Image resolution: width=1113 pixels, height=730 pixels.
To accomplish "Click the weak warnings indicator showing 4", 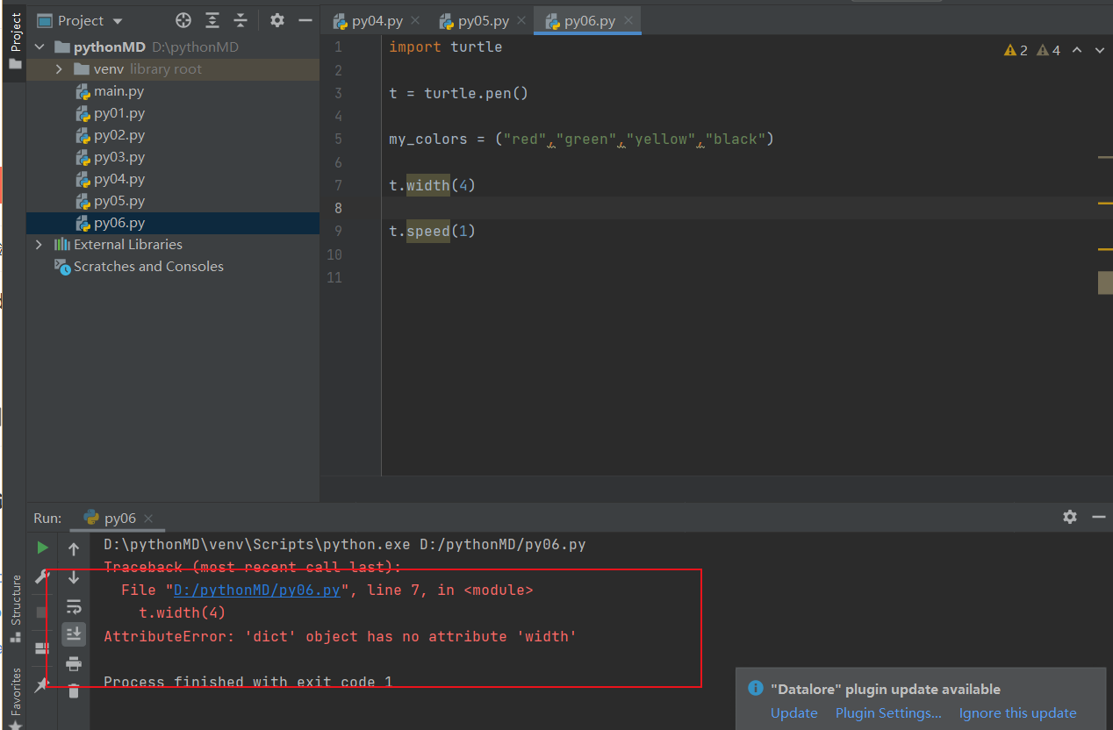I will (1048, 50).
